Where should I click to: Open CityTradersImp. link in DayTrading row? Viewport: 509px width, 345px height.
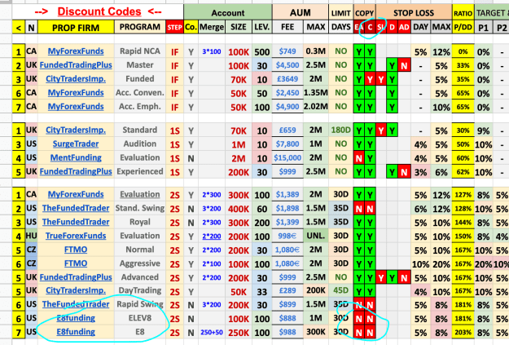coord(76,290)
